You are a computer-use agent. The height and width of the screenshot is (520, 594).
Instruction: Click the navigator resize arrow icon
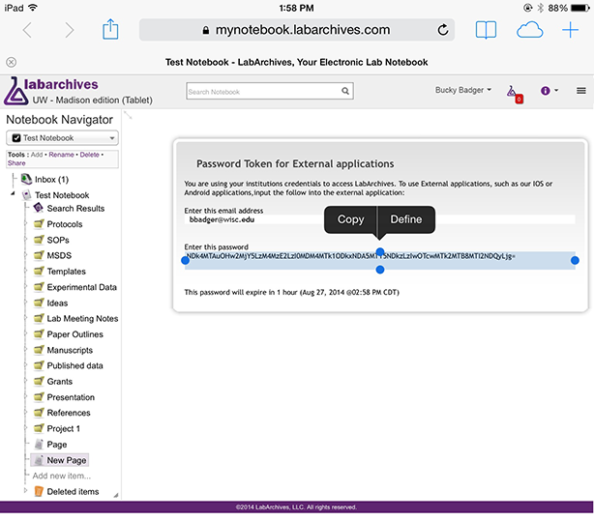pyautogui.click(x=128, y=115)
